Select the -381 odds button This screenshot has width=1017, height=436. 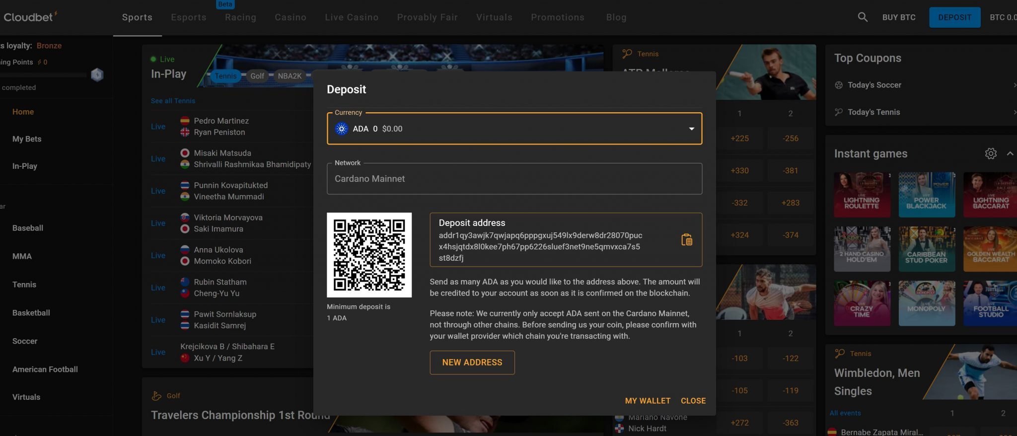point(790,171)
